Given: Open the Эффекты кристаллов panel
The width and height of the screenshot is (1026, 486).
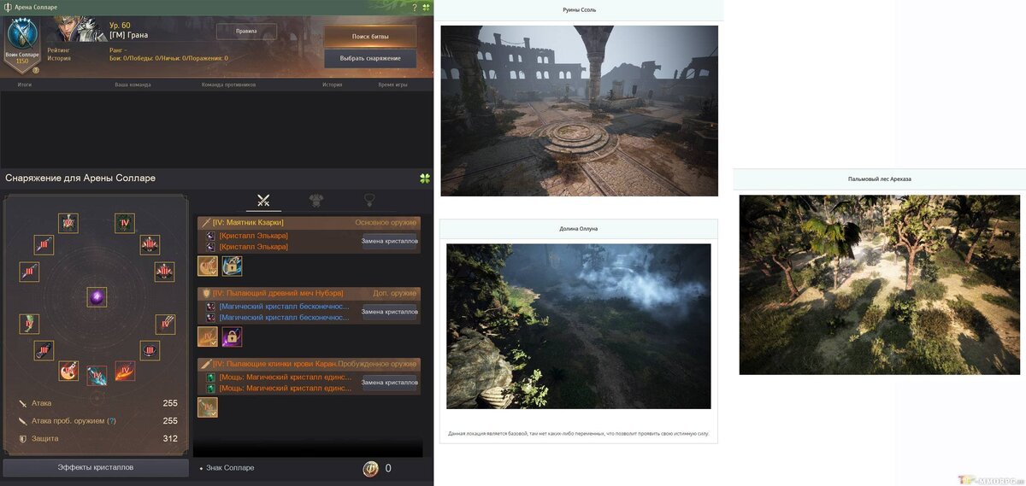Looking at the screenshot, I should pyautogui.click(x=96, y=467).
